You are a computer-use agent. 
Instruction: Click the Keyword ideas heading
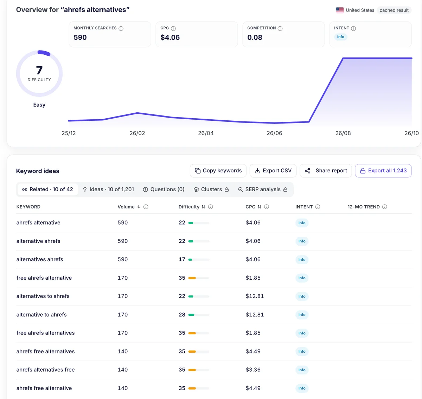38,171
